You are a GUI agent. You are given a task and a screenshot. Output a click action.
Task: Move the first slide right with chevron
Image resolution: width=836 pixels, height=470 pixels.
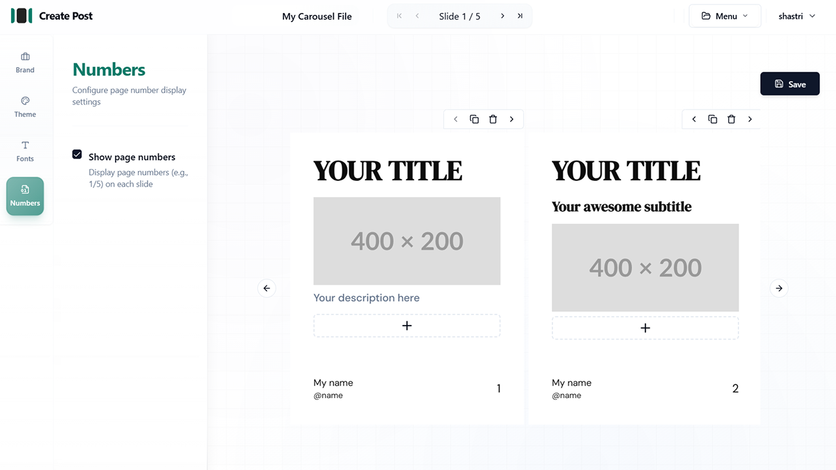click(511, 119)
